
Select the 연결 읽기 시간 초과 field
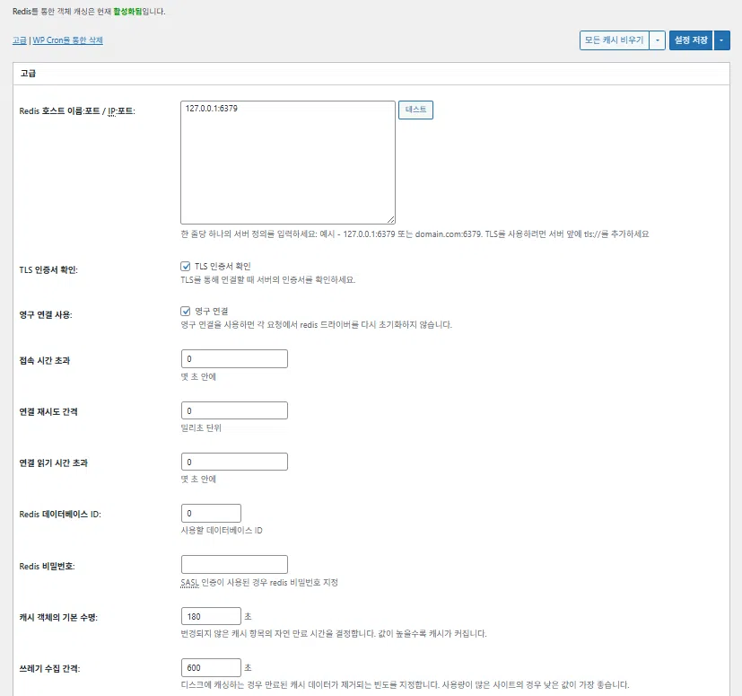click(234, 462)
